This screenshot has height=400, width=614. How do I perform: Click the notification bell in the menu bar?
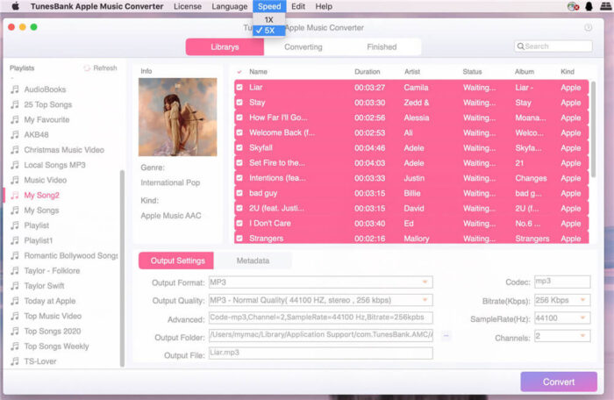[x=589, y=6]
